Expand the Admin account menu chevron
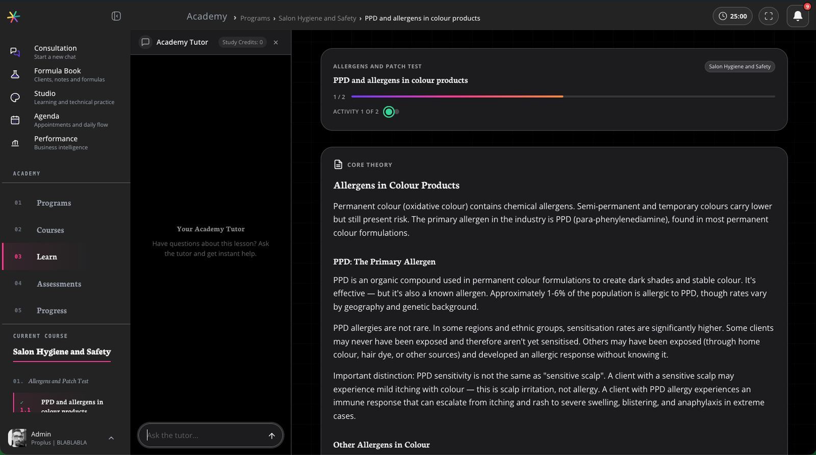 pos(111,438)
